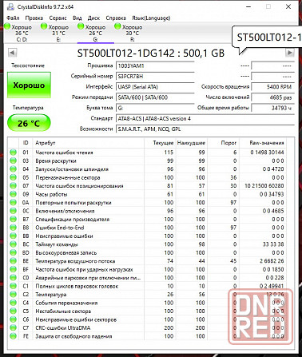302x357 pixels.
Task: Click the green status icon of attribute 07
Action: (13, 186)
